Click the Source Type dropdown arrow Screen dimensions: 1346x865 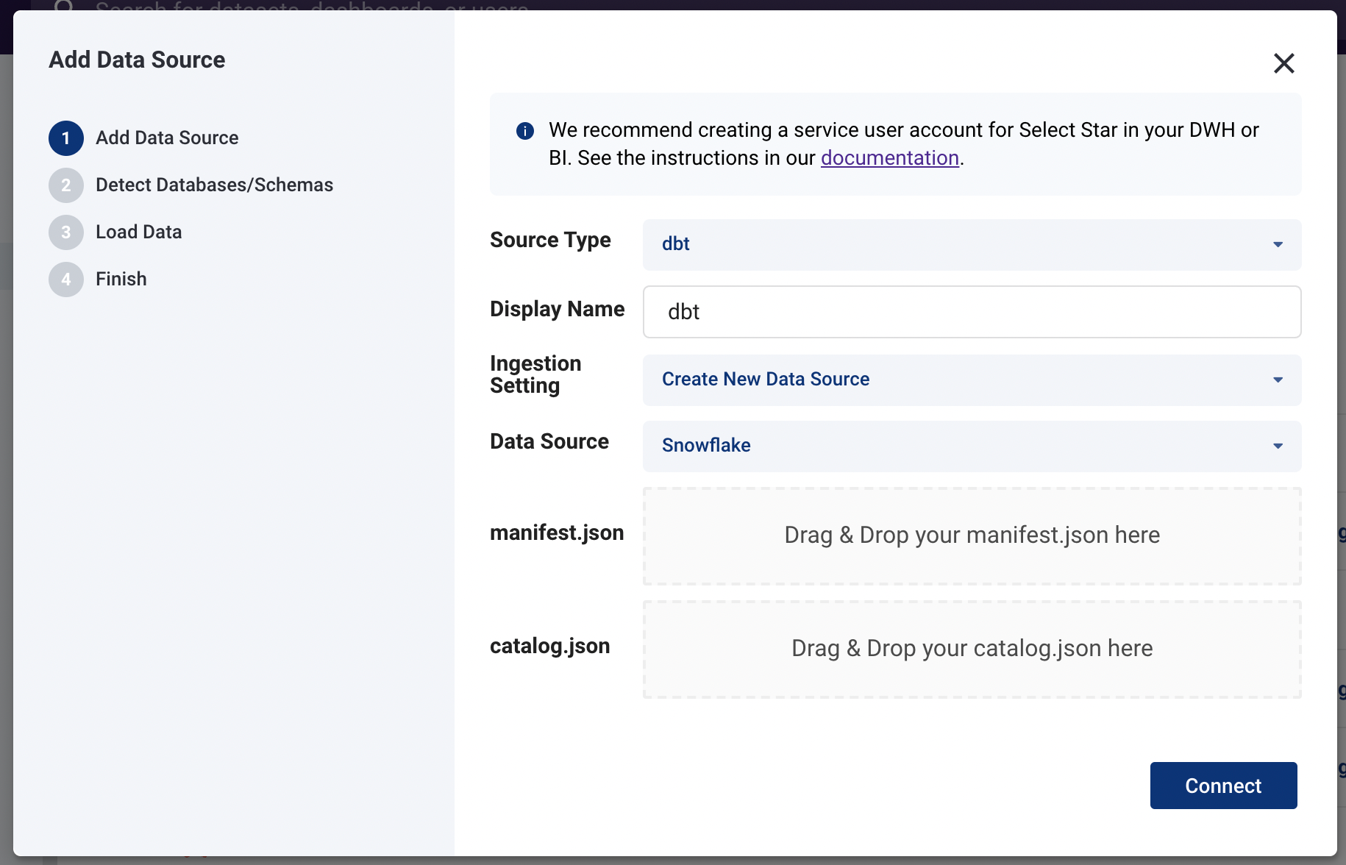point(1278,244)
